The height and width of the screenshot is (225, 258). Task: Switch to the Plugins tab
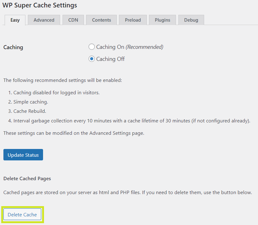(162, 20)
